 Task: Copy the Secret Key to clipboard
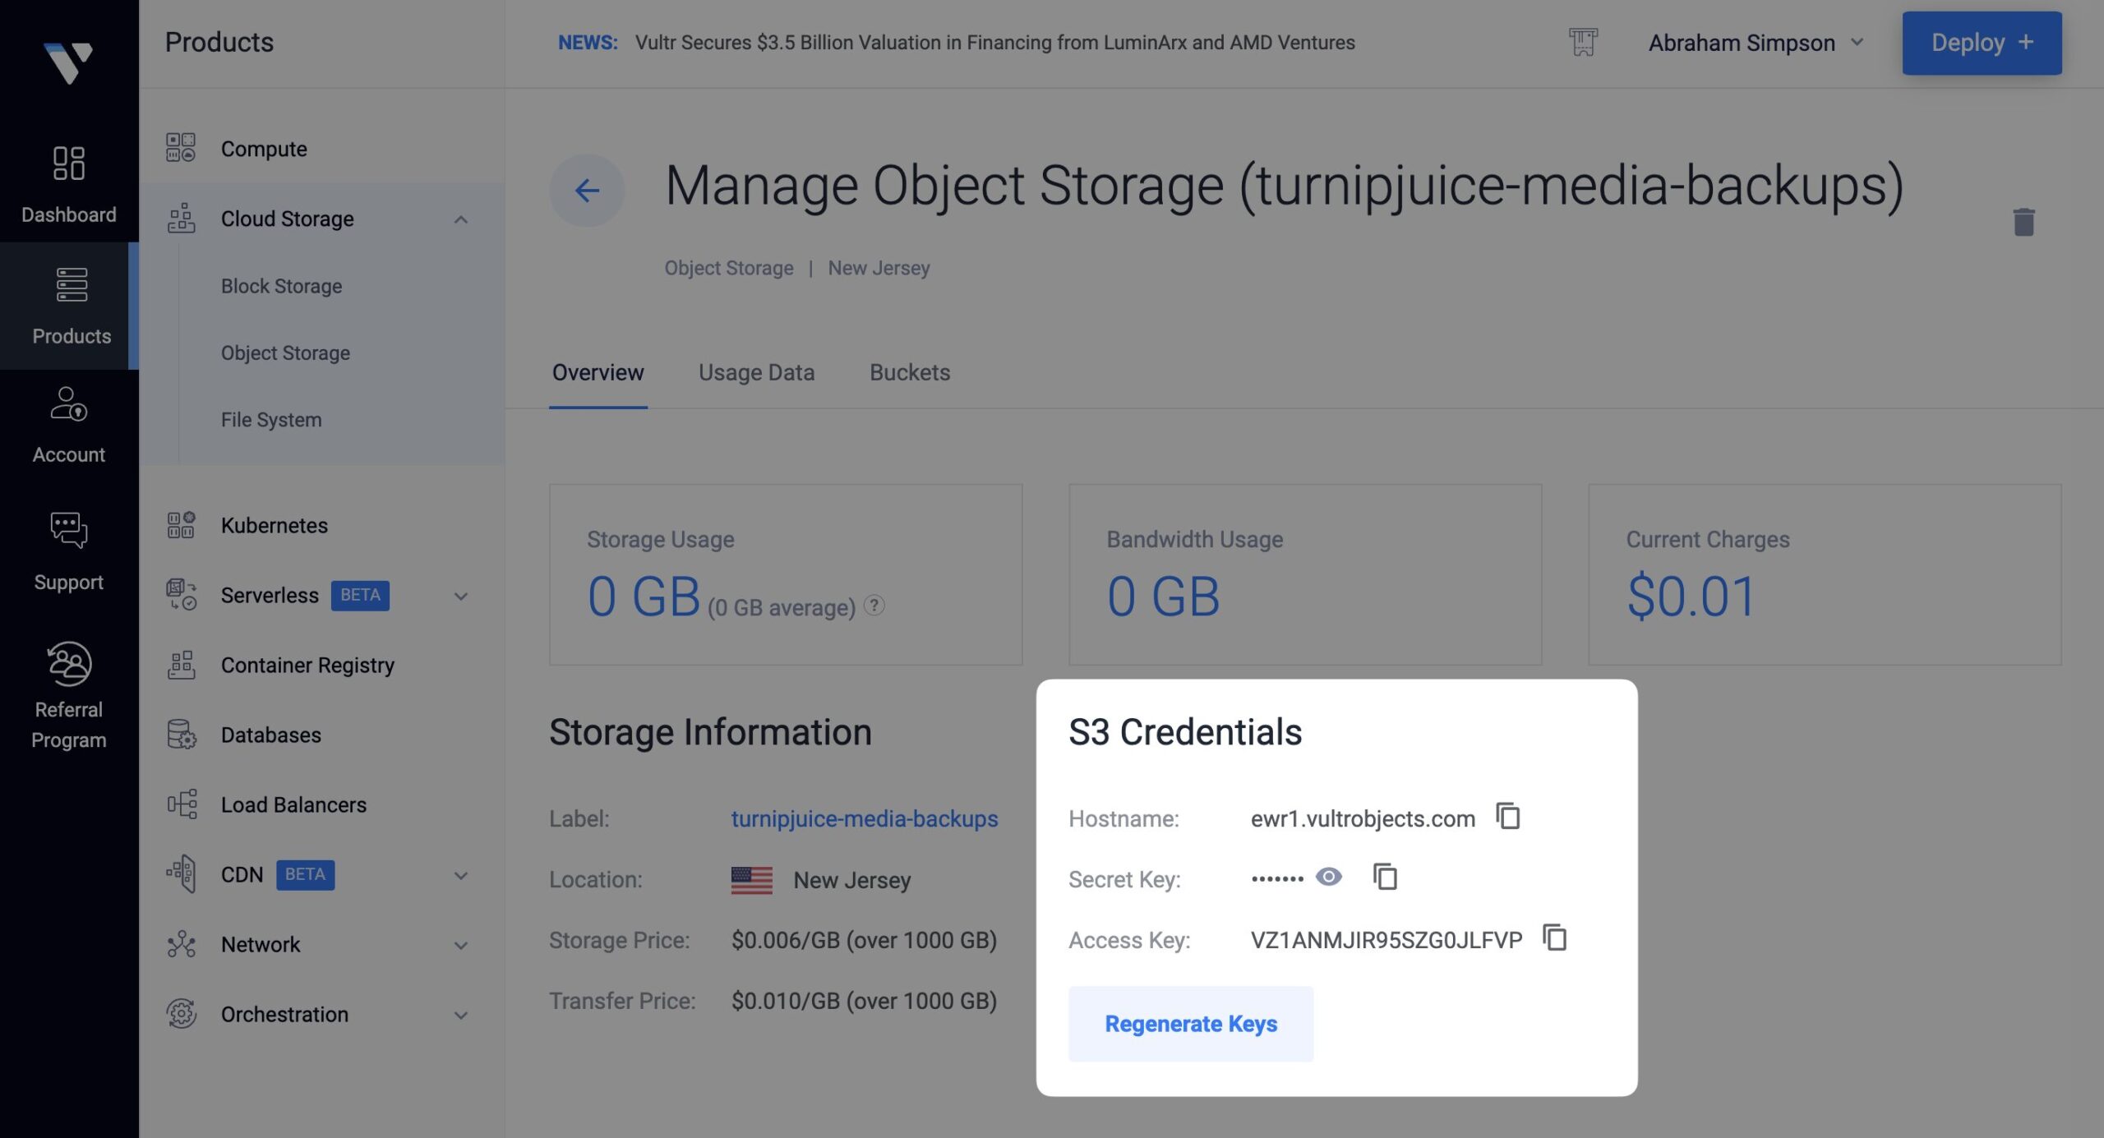coord(1386,877)
